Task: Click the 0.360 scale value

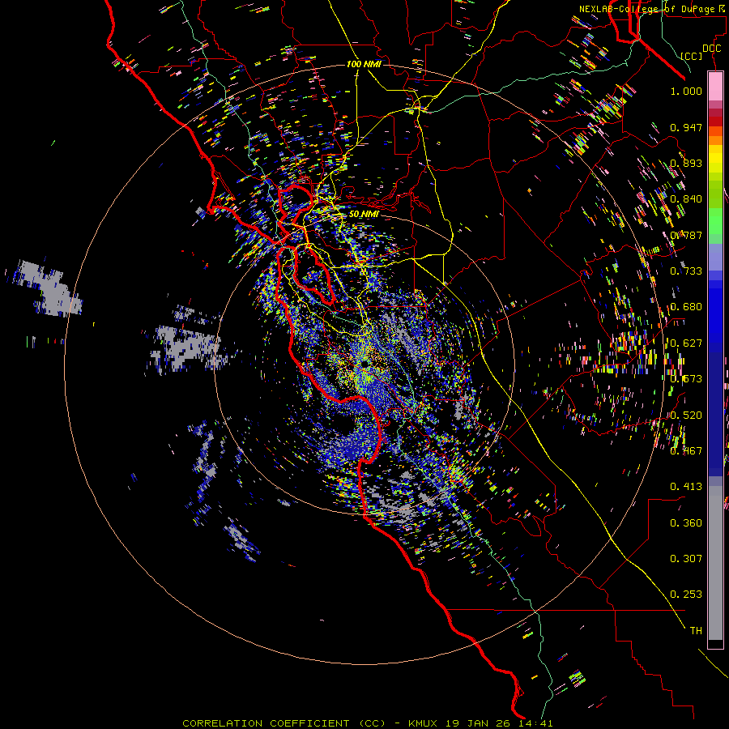Action: (686, 523)
